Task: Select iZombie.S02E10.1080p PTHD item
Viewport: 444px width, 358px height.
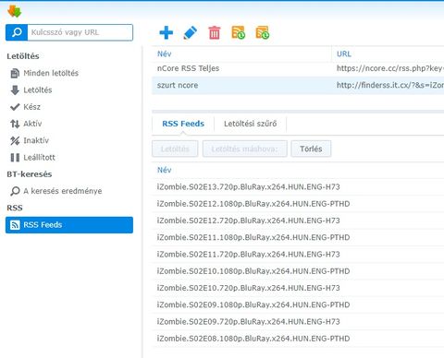Action: [298, 271]
